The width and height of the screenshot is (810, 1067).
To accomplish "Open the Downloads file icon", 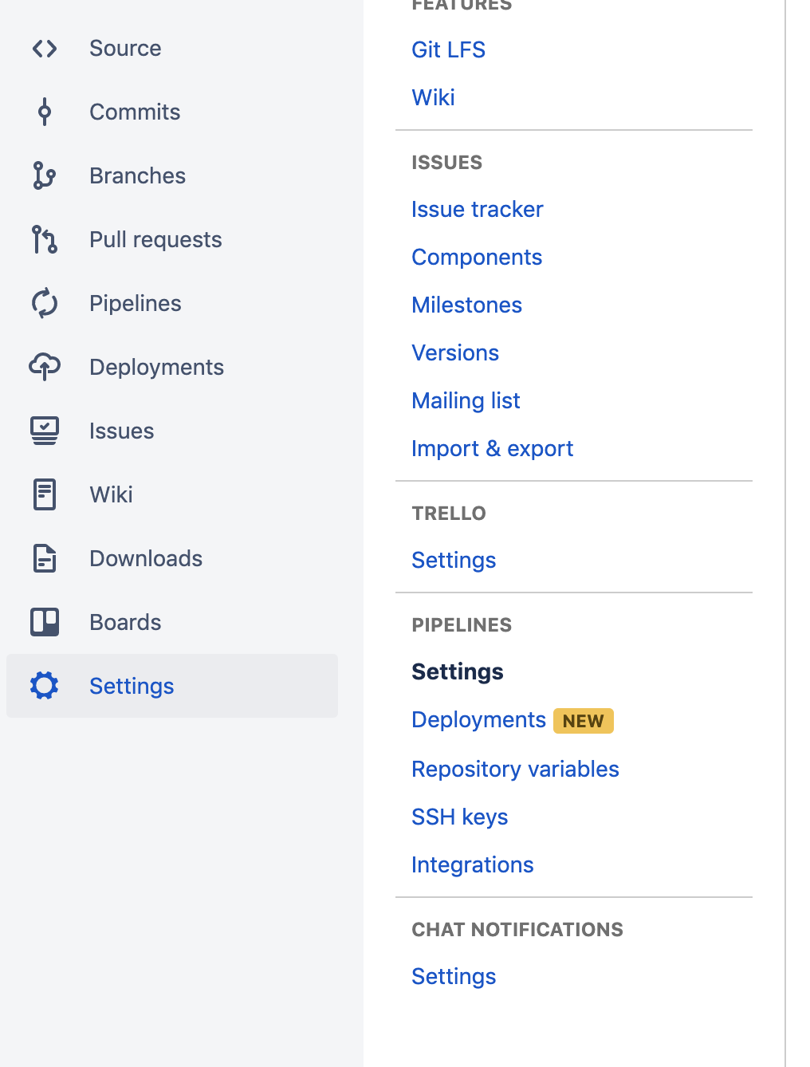I will (x=45, y=558).
